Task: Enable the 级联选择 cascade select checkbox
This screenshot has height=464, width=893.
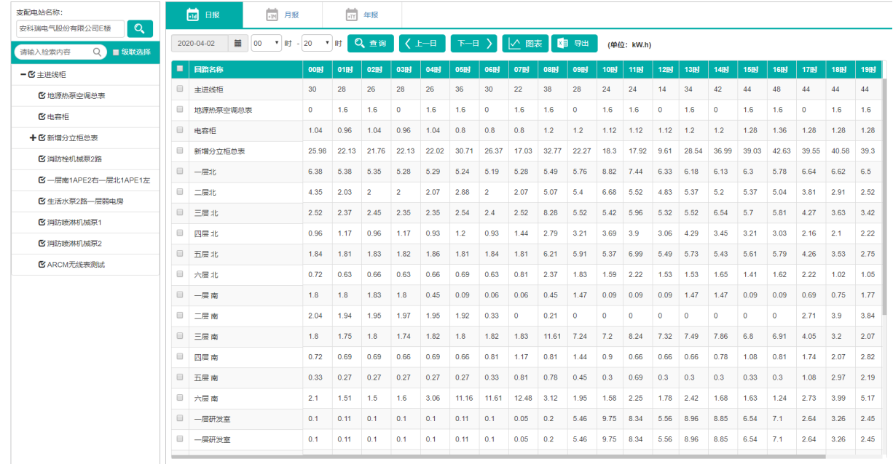Action: [116, 52]
